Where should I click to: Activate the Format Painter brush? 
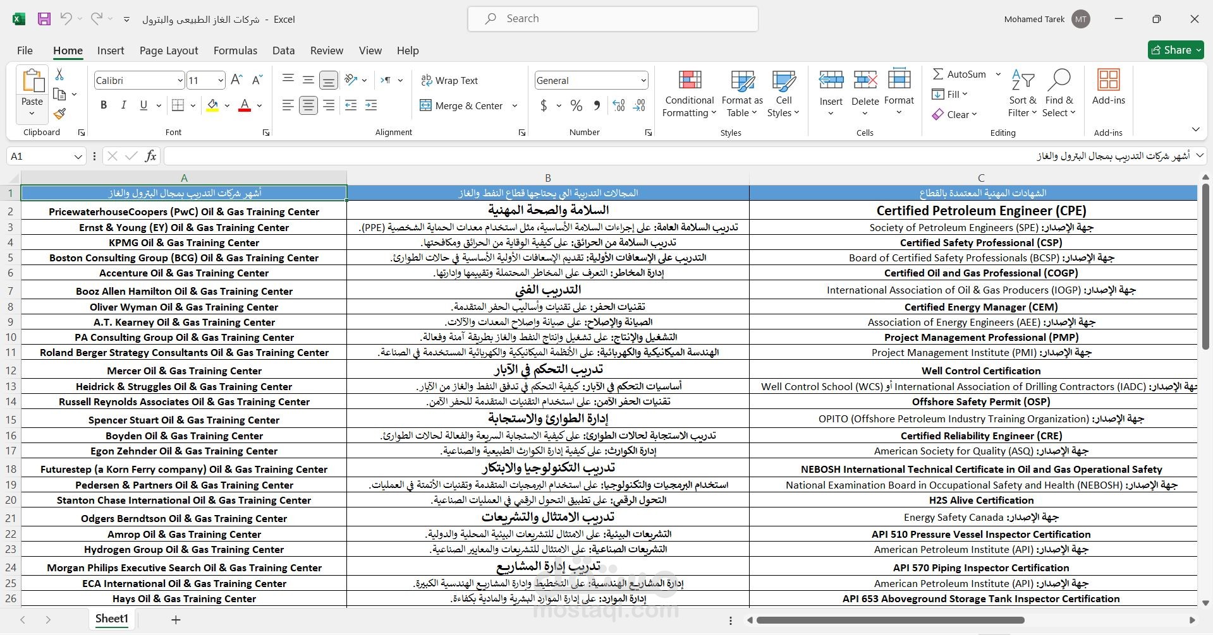point(59,114)
